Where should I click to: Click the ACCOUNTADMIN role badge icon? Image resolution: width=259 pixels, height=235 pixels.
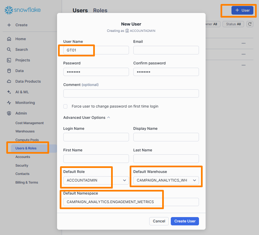(x=127, y=31)
